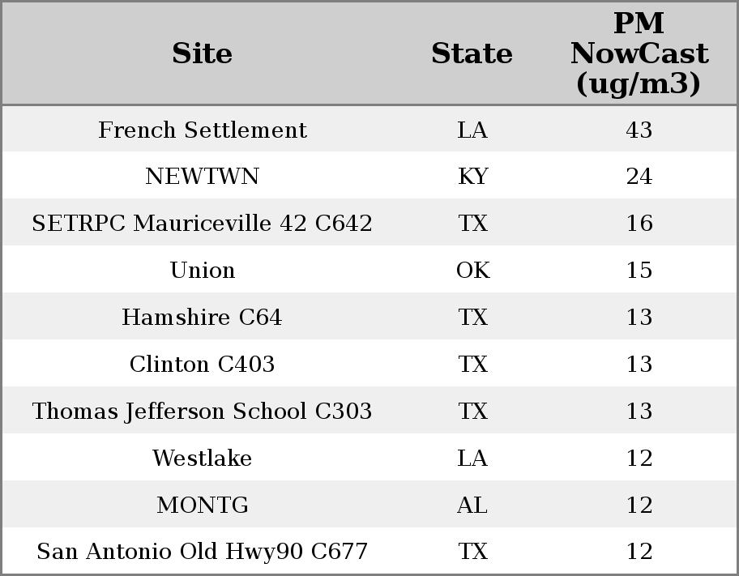Click the Site column header
The image size is (739, 576).
tap(203, 53)
